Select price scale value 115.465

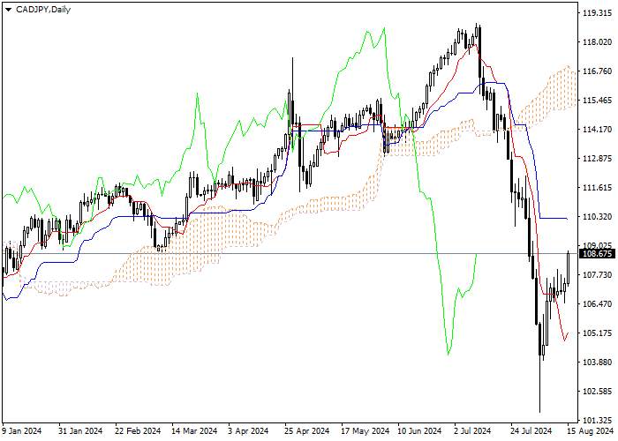pos(597,101)
